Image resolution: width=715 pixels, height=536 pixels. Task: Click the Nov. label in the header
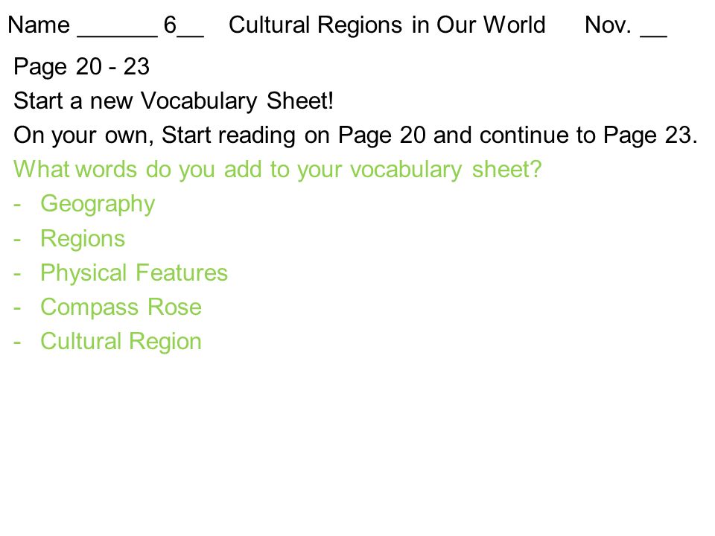tap(608, 25)
